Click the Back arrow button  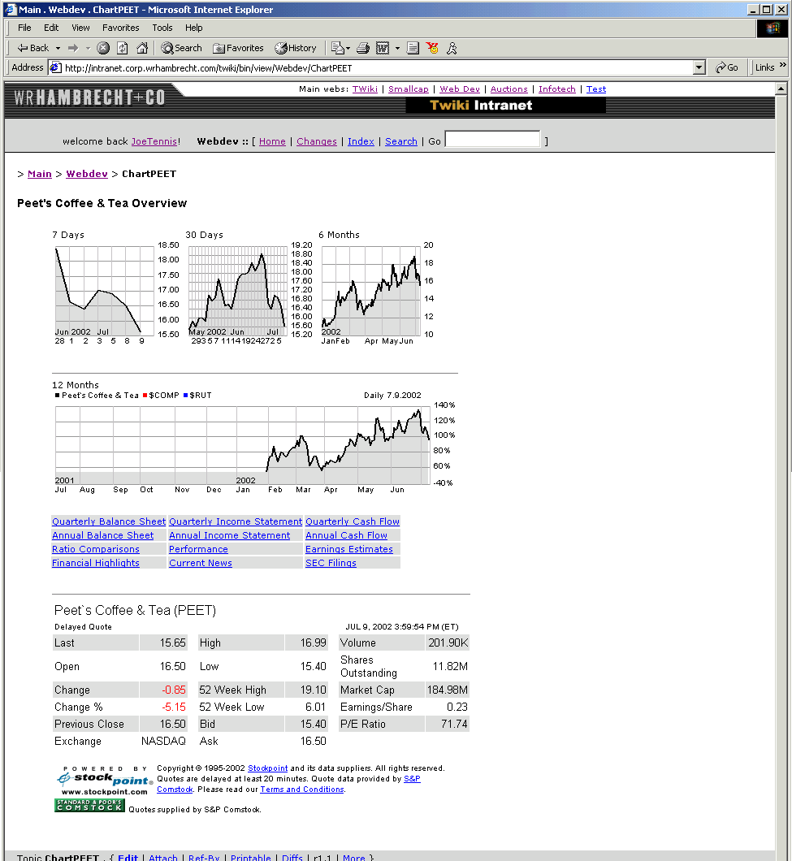pos(33,48)
